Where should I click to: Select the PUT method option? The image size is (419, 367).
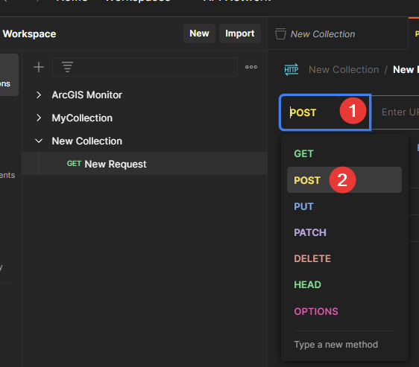344,206
